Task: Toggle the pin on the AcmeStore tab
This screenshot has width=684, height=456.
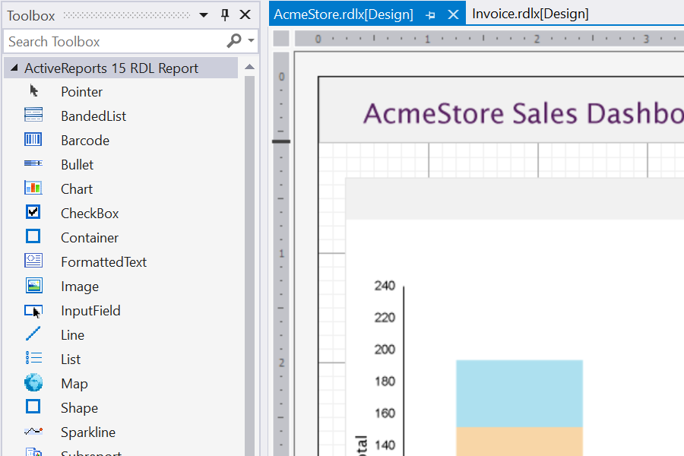Action: point(431,13)
